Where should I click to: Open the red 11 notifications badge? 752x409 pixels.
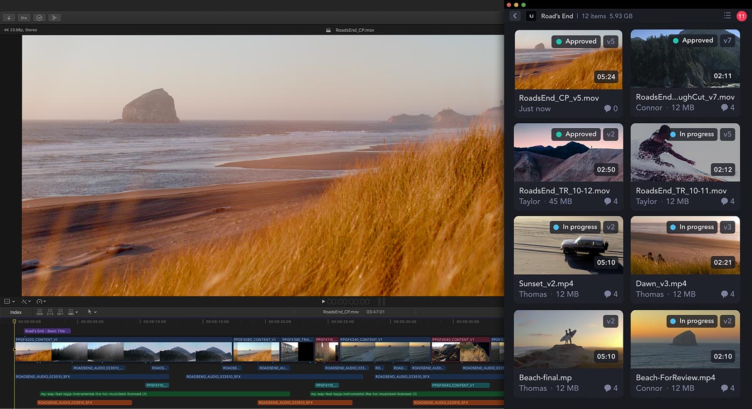[741, 16]
